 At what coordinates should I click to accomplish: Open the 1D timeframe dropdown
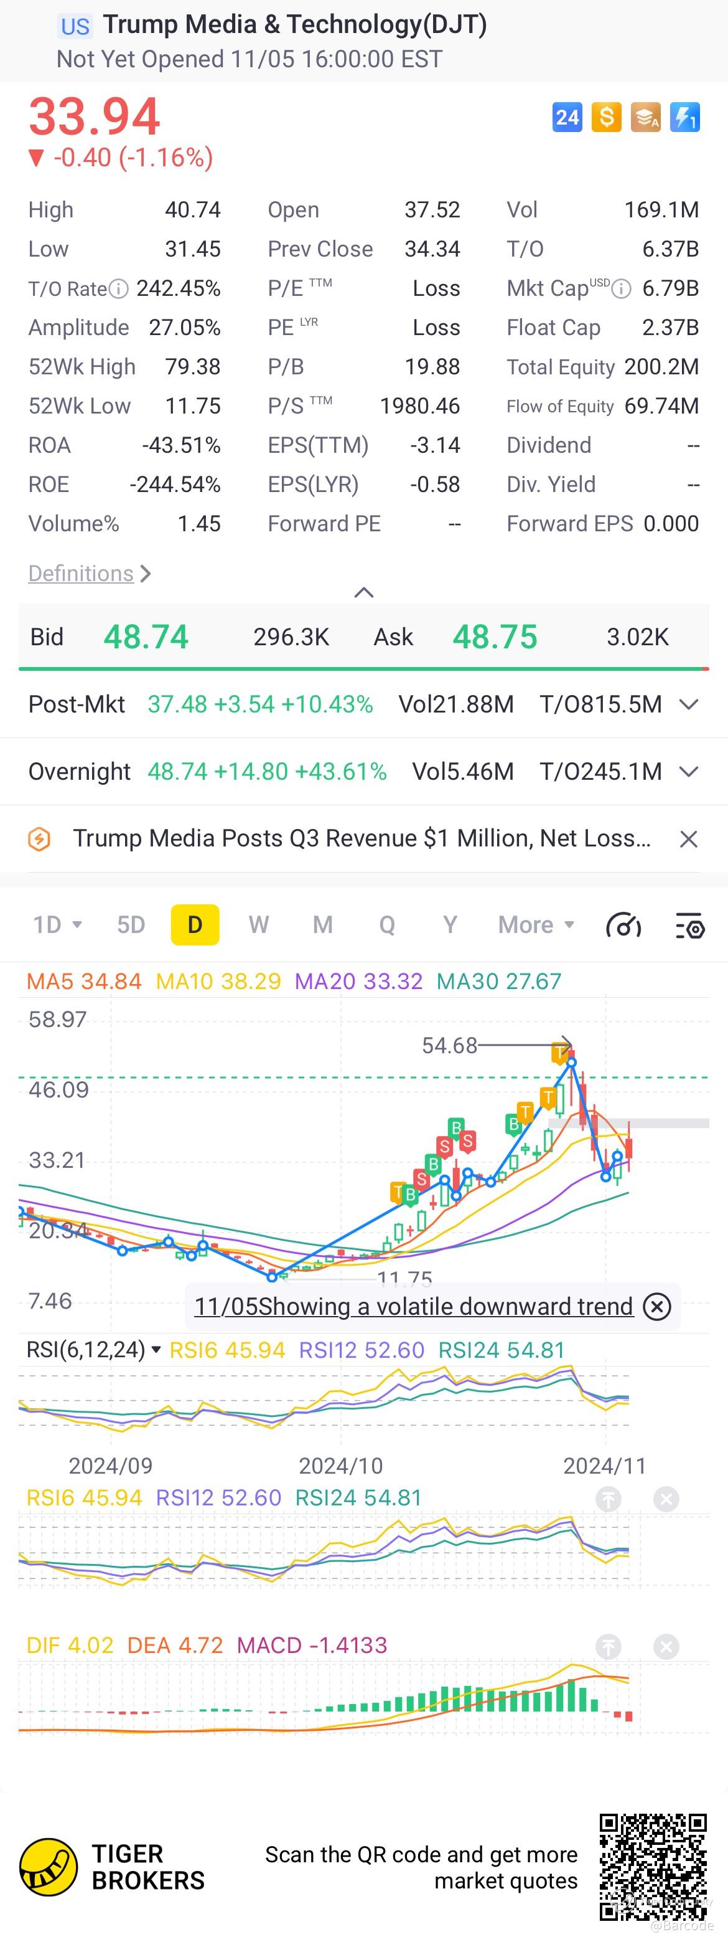pyautogui.click(x=57, y=925)
